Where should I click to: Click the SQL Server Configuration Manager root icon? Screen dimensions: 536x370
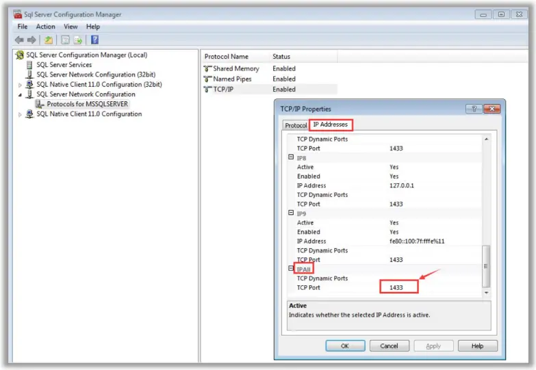click(20, 55)
